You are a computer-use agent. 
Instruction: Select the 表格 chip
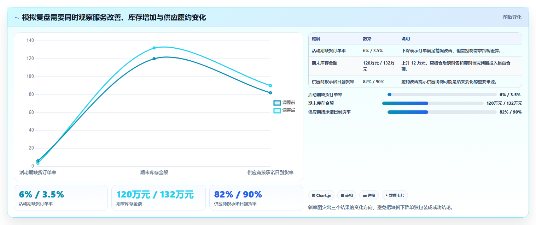347,195
